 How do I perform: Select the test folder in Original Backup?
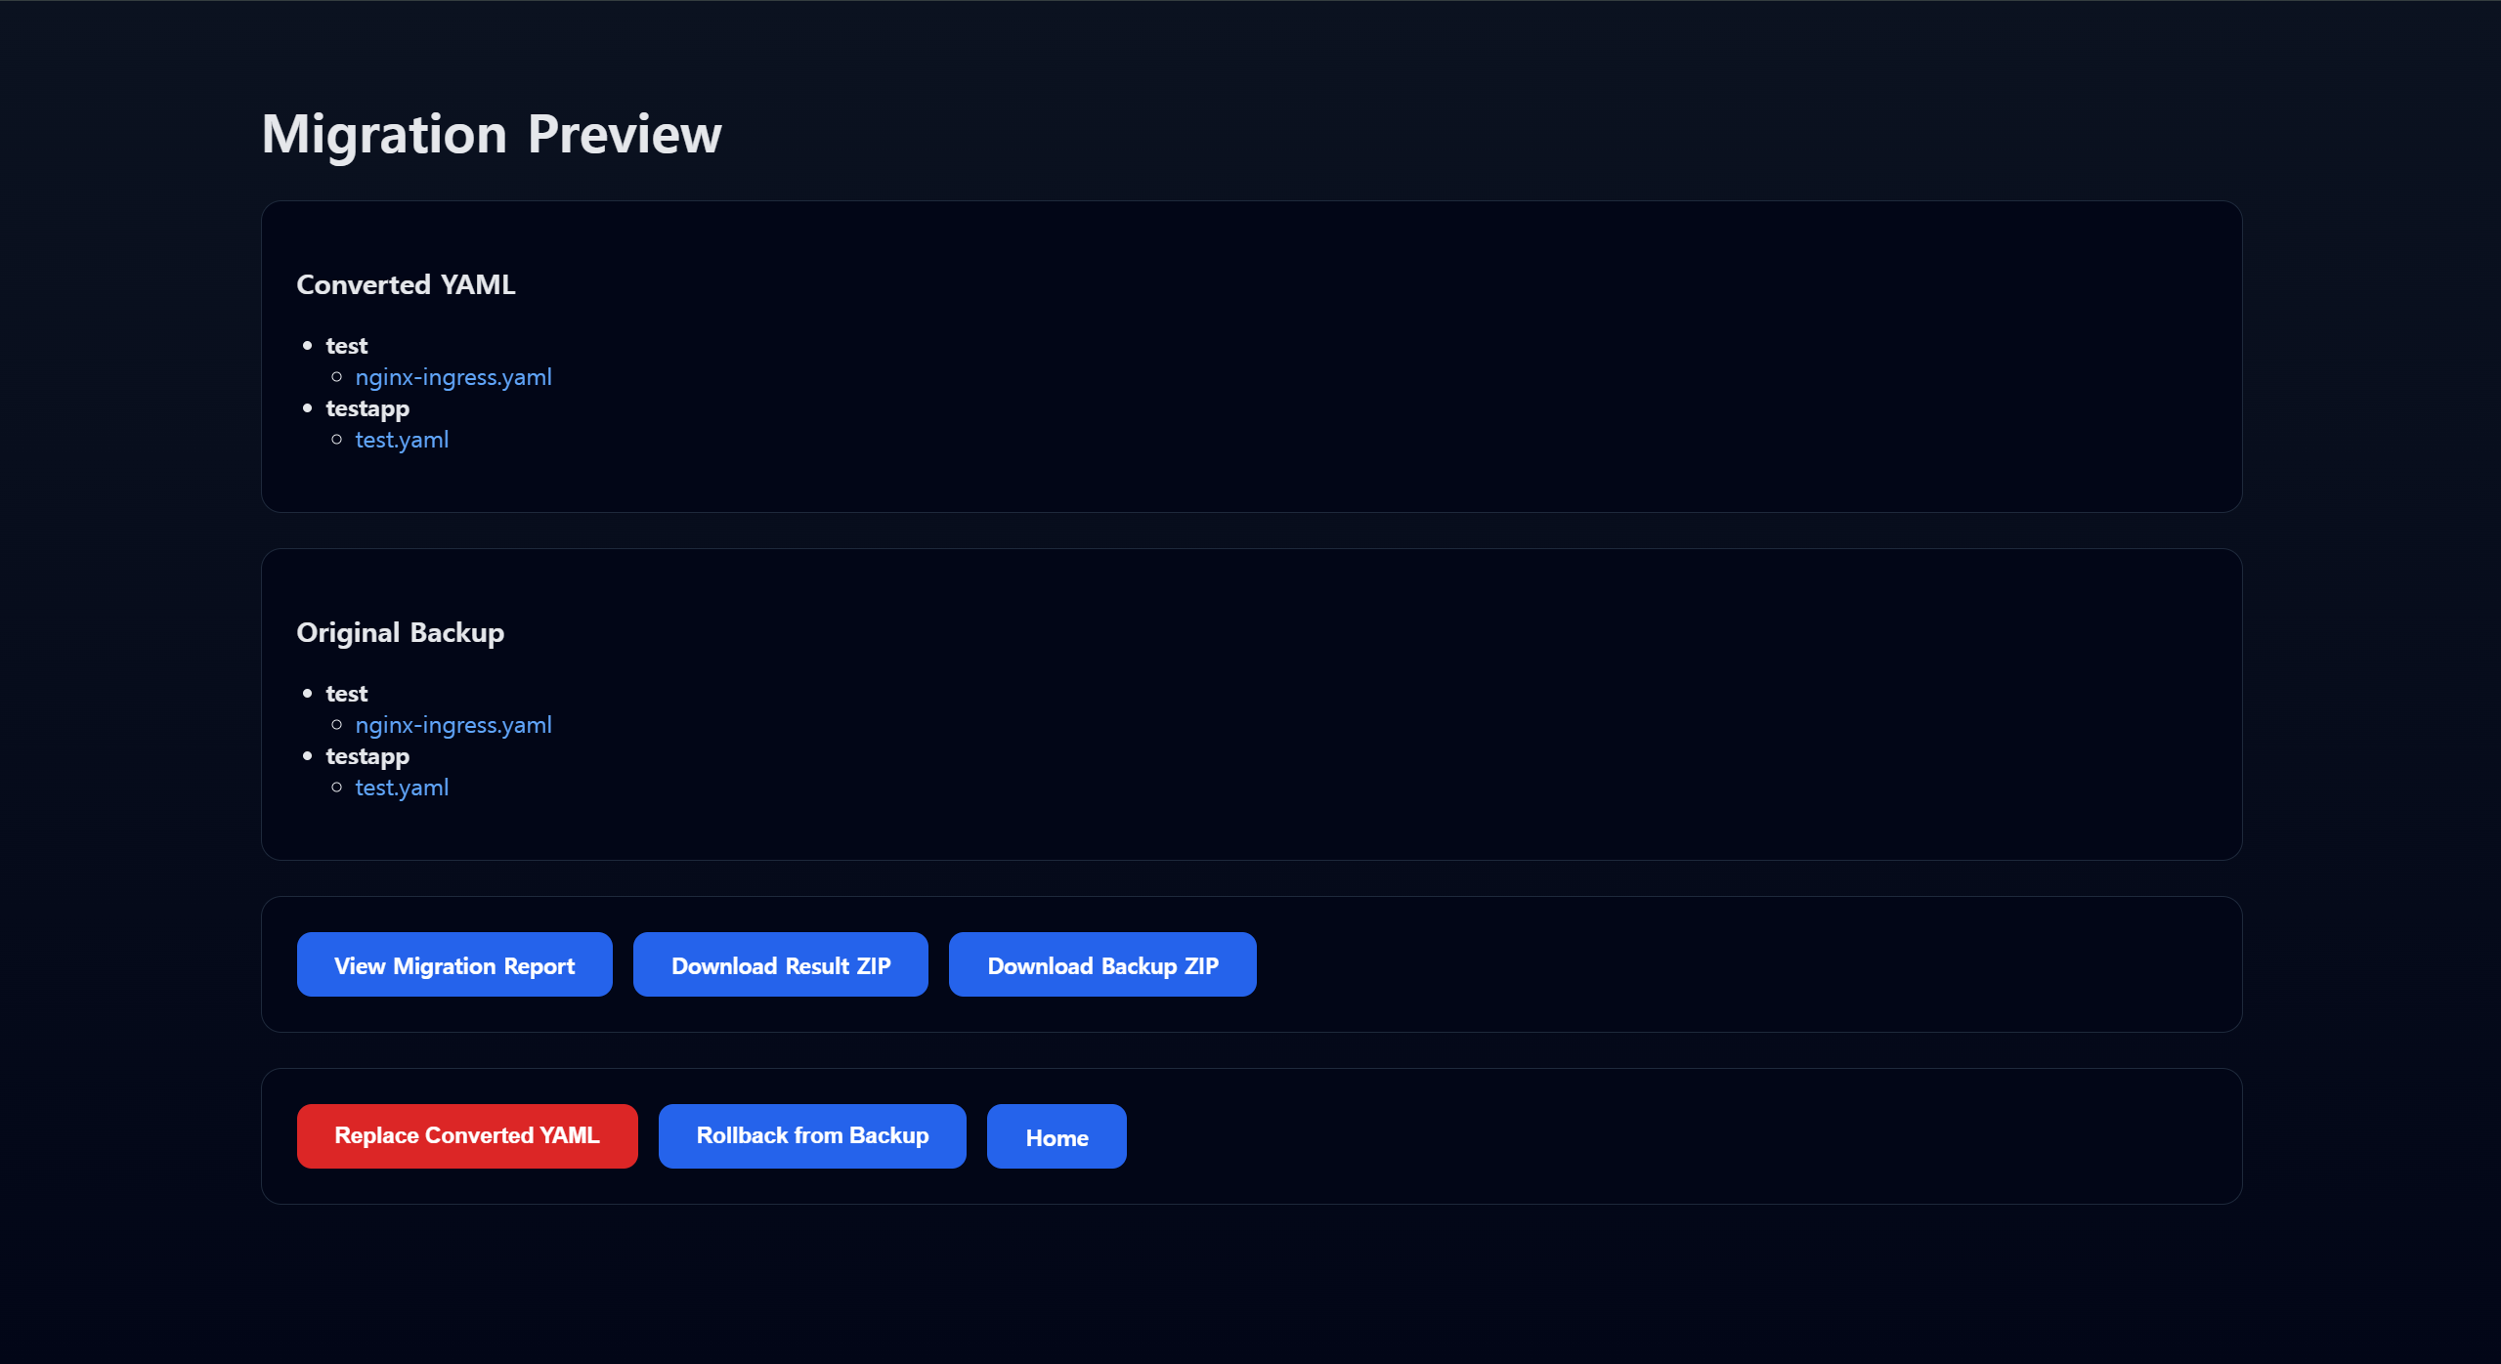346,694
